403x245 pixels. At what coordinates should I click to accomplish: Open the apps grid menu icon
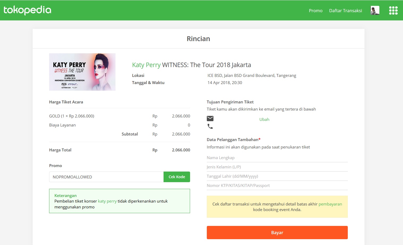(393, 10)
